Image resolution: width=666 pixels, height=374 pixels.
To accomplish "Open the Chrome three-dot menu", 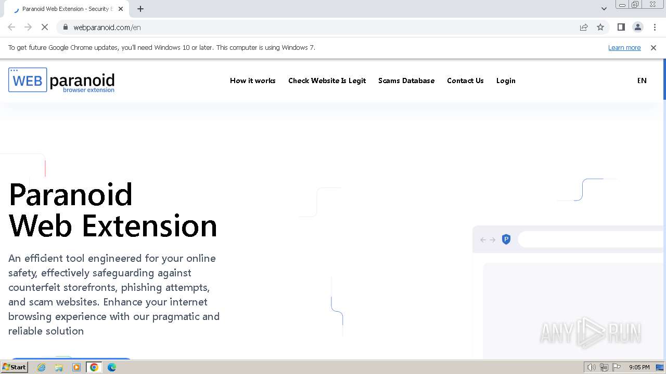I will [655, 27].
